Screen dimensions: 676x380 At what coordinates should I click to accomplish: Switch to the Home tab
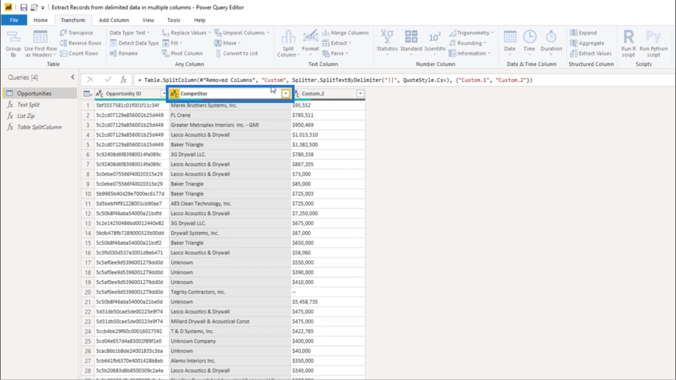[x=40, y=20]
